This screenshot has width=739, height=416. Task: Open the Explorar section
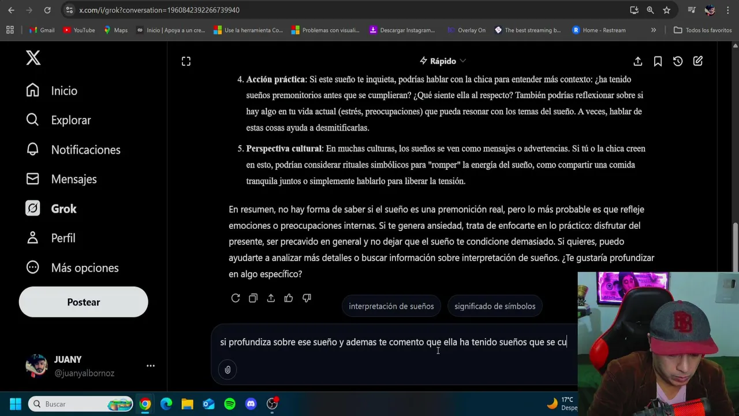coord(58,120)
